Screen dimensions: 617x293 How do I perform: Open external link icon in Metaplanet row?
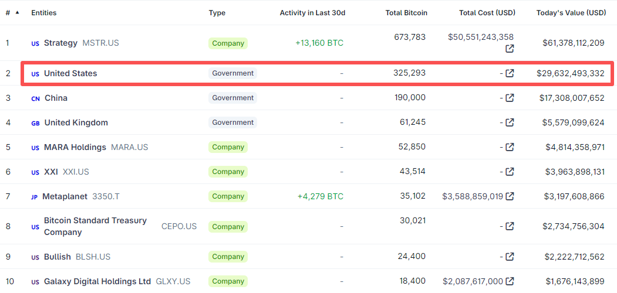(x=510, y=196)
